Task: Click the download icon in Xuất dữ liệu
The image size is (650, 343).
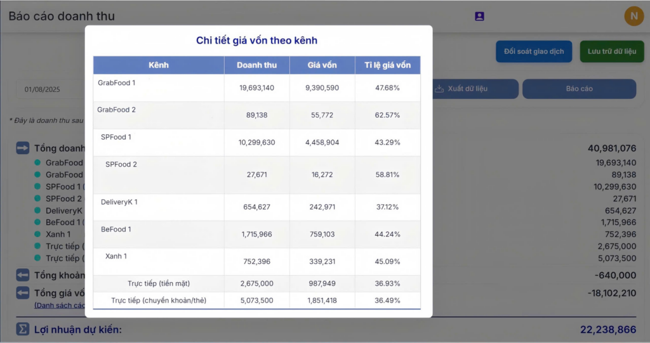Action: click(439, 89)
